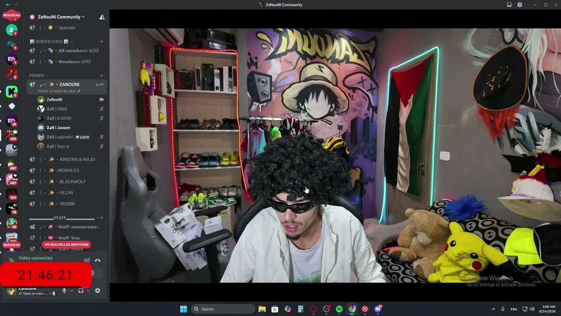
Task: Click the pencil icon next to Définir un statut
Action: pyautogui.click(x=79, y=91)
